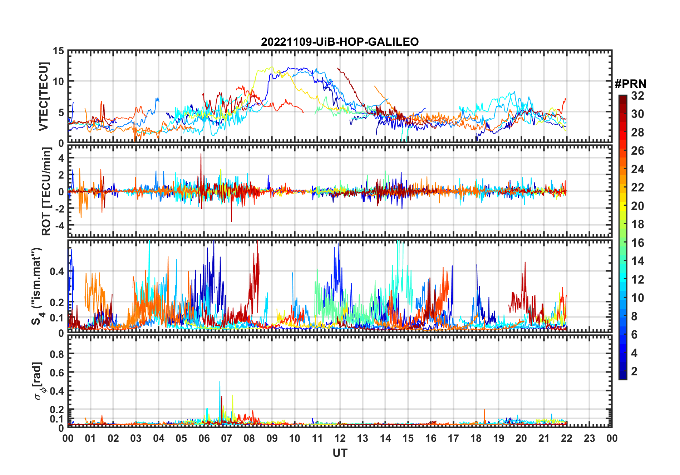Select the ROT axis tick "-2"
This screenshot has width=680, height=475.
click(59, 209)
